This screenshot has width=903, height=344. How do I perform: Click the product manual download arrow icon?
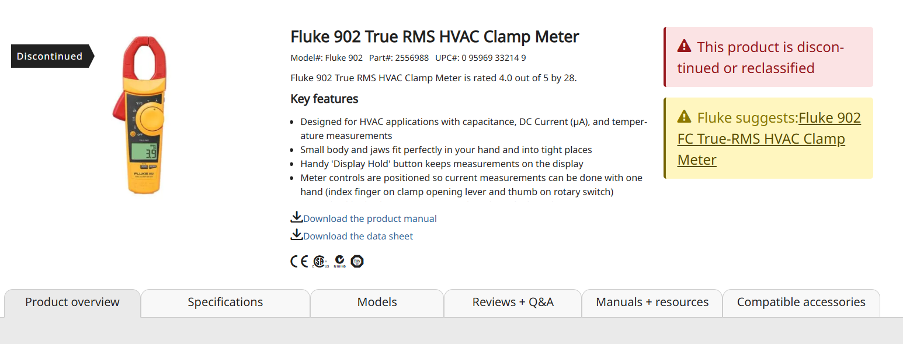[x=297, y=217]
